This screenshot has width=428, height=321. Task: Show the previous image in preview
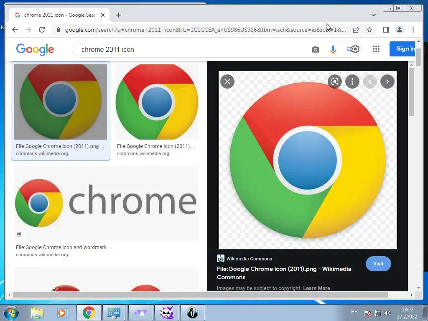click(x=370, y=82)
